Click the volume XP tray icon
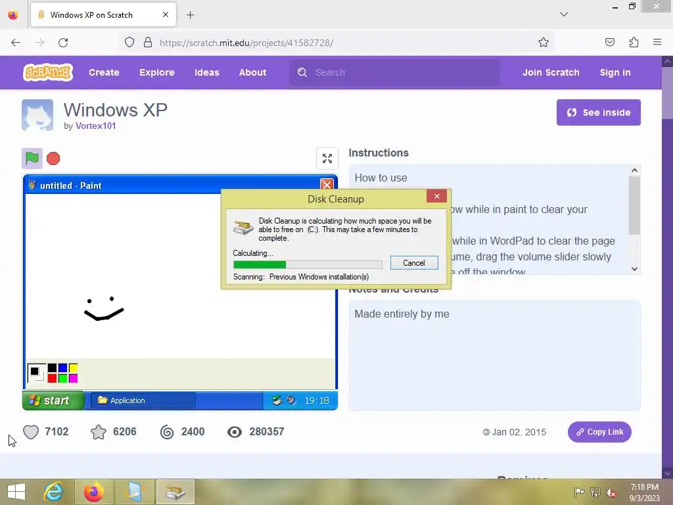Viewport: 673px width, 505px height. 292,400
